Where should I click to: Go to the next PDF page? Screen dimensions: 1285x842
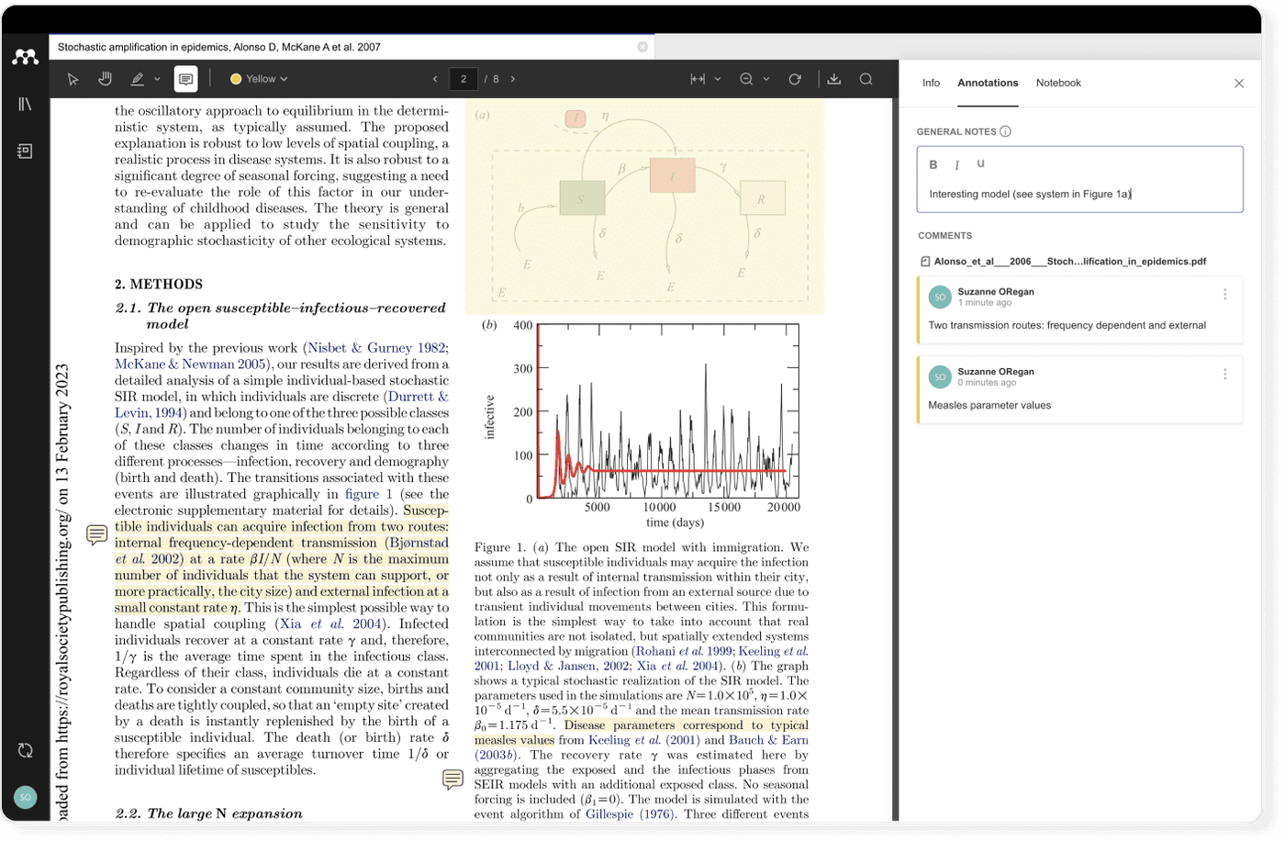(x=512, y=79)
